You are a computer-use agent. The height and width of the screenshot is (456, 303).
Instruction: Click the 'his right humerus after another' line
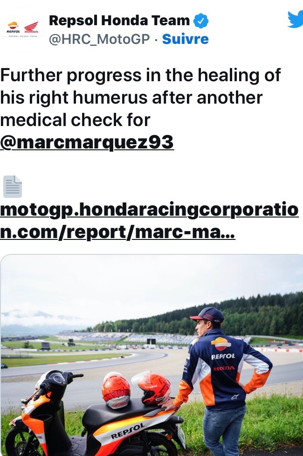click(x=131, y=98)
